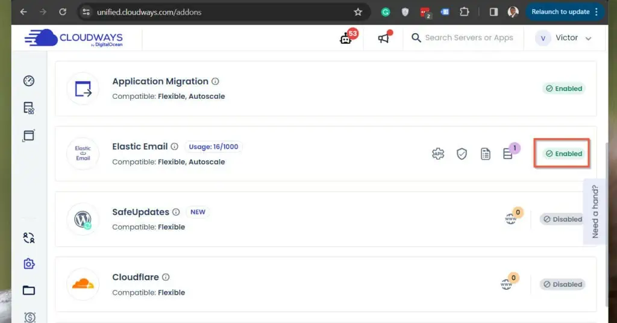This screenshot has width=617, height=323.
Task: Open the Grammarly extension icon
Action: pyautogui.click(x=386, y=12)
